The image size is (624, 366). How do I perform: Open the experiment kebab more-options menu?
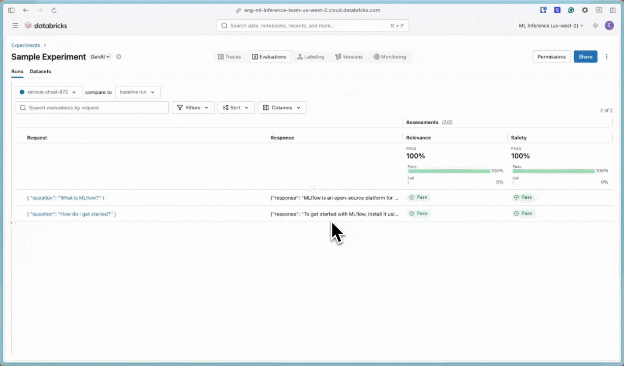(x=606, y=57)
